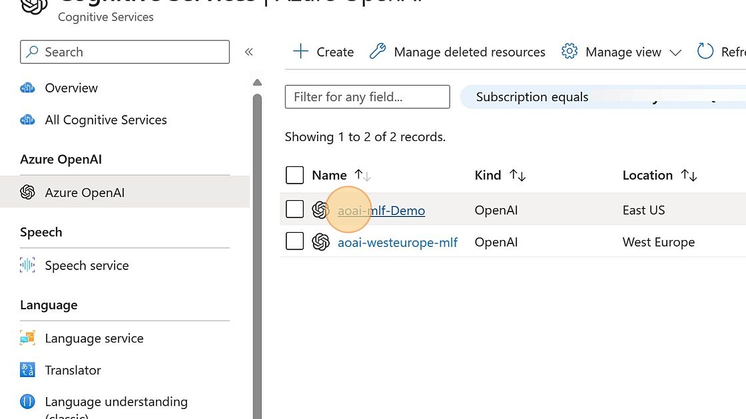Click the Filter for any field box
Viewport: 746px width, 419px height.
coord(367,97)
